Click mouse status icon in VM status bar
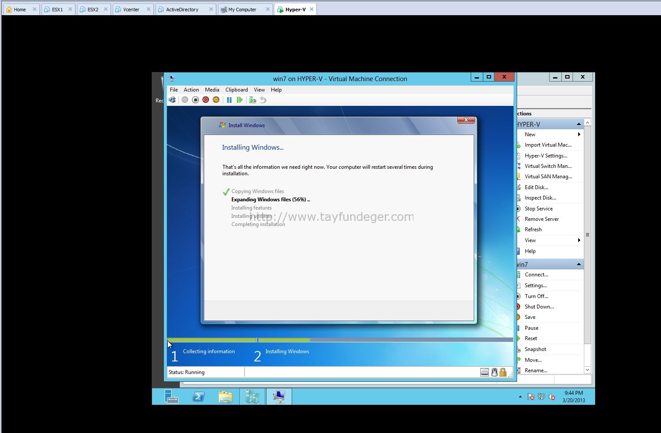The image size is (661, 433). 494,372
